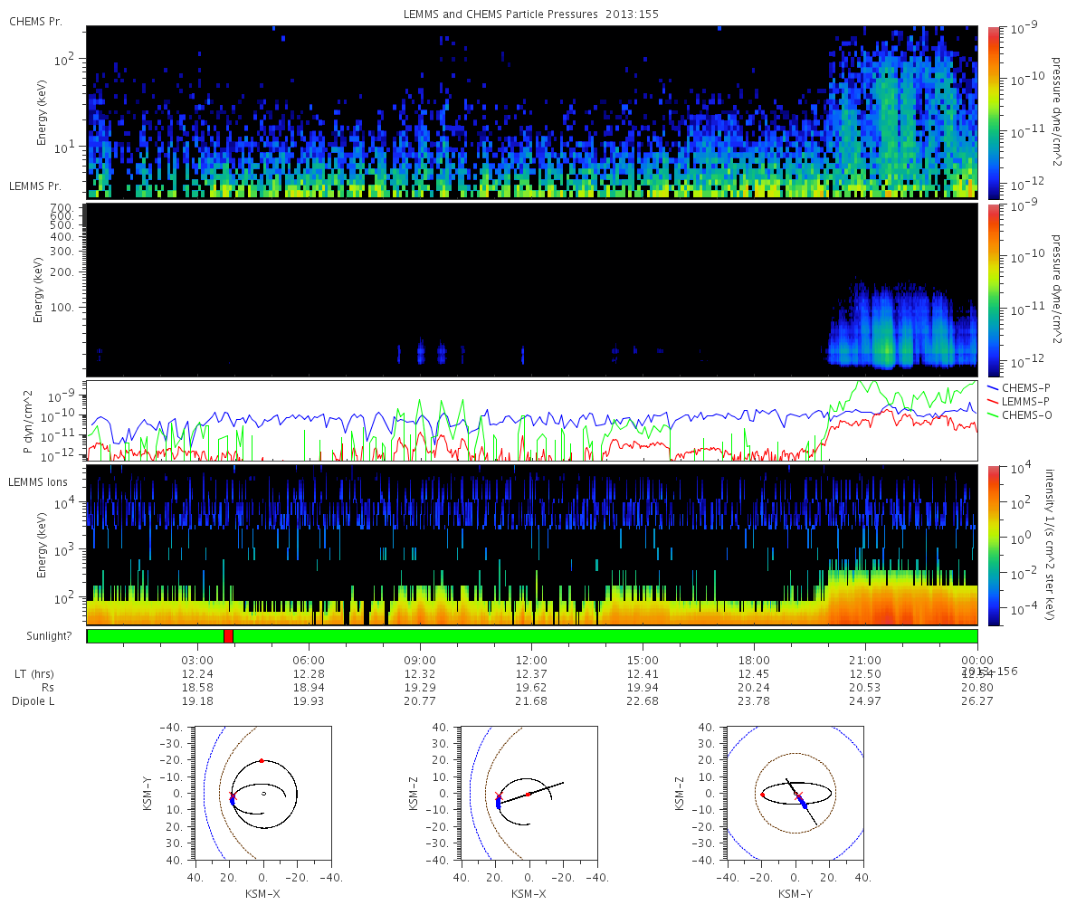Click the LT value 12.41
Image resolution: width=1086 pixels, height=905 pixels.
coord(643,674)
